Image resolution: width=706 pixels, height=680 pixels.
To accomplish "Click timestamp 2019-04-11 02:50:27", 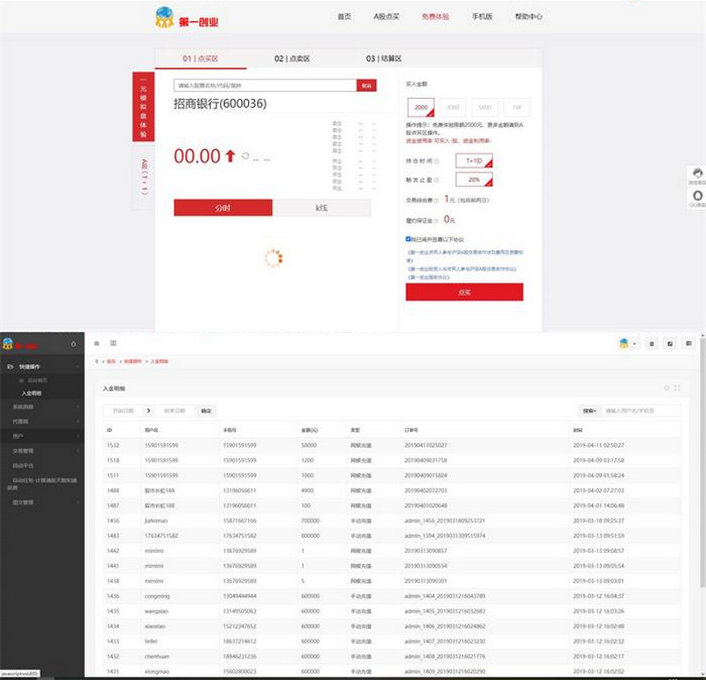I will coord(598,445).
